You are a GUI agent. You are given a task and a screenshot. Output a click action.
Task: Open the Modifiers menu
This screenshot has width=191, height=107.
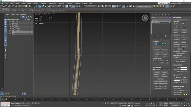[x=36, y=3]
